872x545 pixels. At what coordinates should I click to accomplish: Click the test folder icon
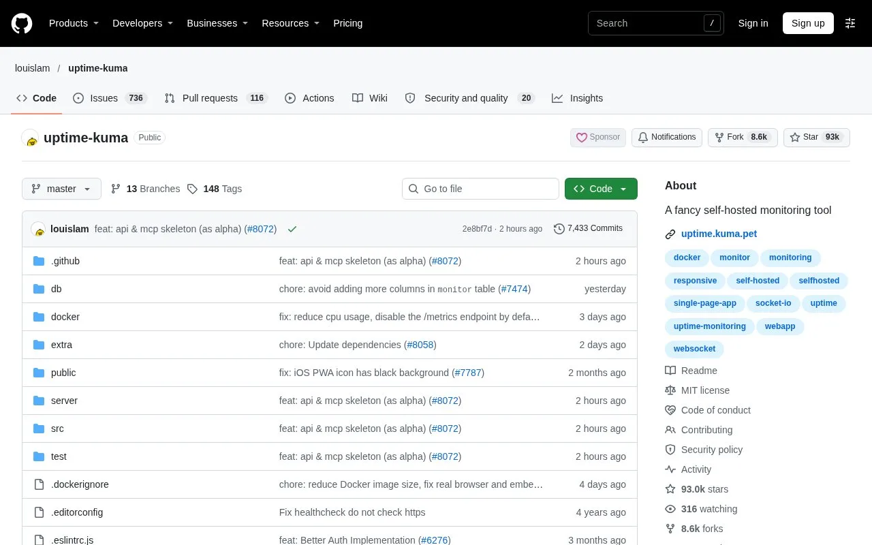[x=39, y=456]
